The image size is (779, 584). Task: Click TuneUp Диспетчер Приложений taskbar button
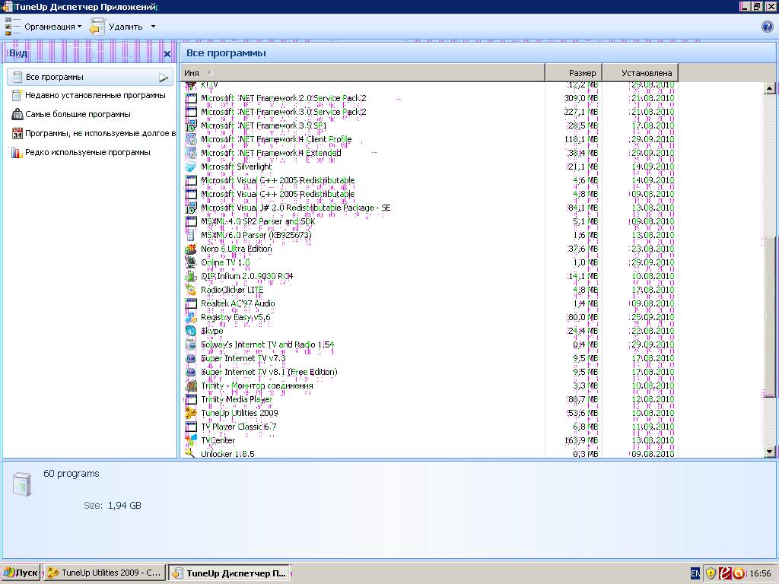point(228,573)
